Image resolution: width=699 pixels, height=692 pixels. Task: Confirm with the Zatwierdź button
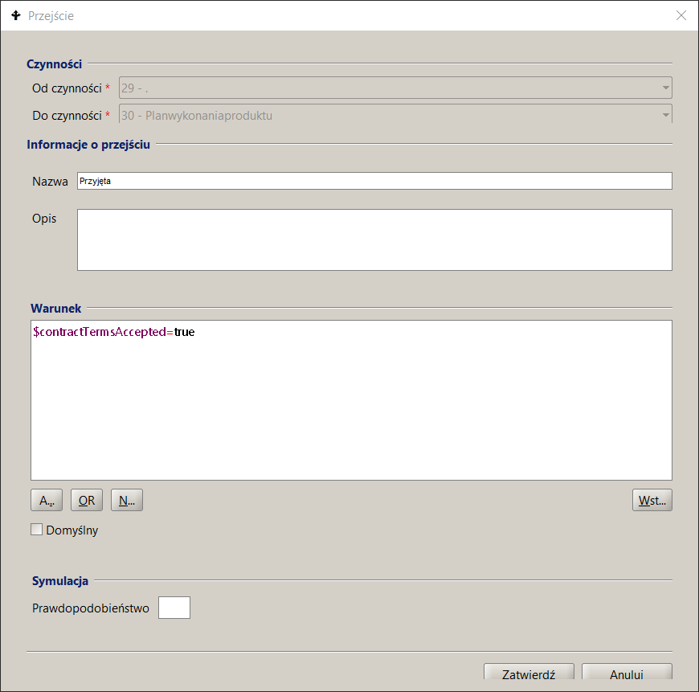(528, 675)
